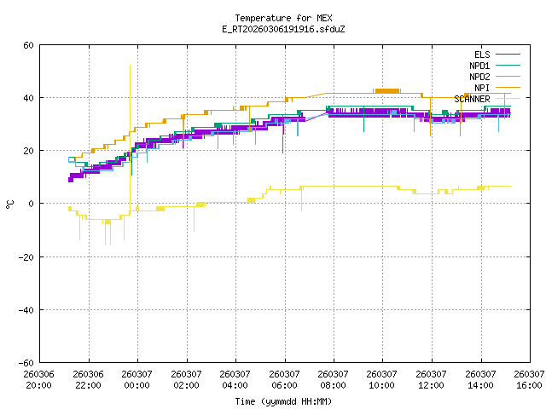546x409 pixels.
Task: Click the SCANNER legend label
Action: 472,99
